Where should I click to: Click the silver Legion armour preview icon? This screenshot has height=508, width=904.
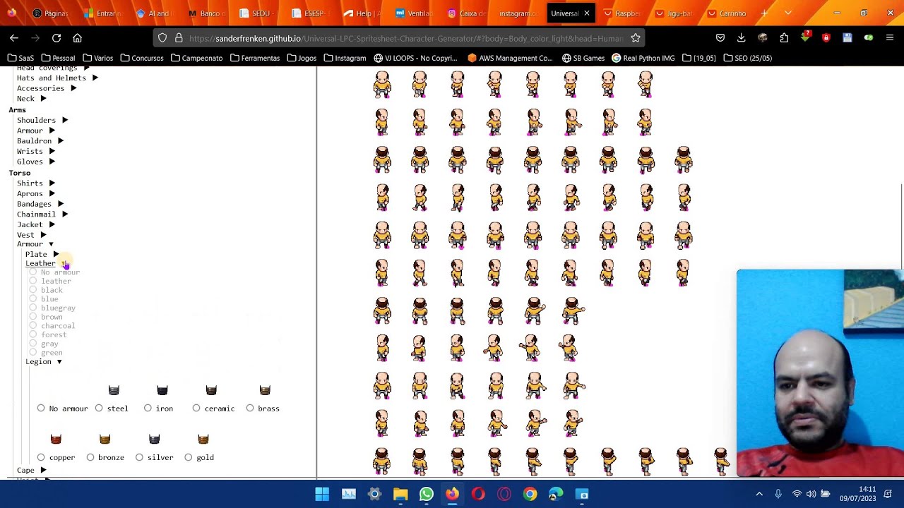click(154, 439)
